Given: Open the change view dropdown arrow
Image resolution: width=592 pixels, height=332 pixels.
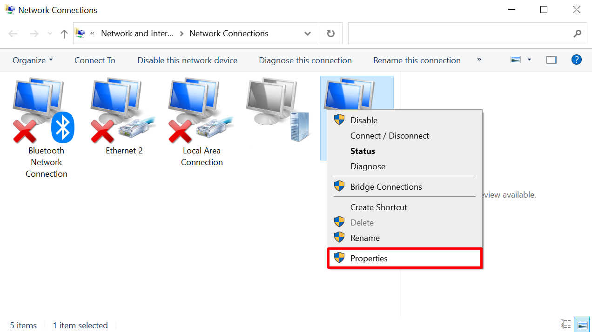Looking at the screenshot, I should point(528,60).
